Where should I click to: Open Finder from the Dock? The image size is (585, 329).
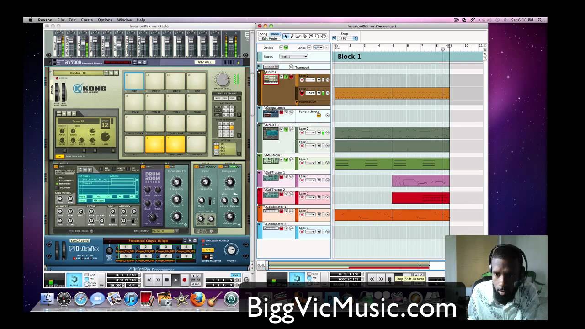click(x=47, y=299)
